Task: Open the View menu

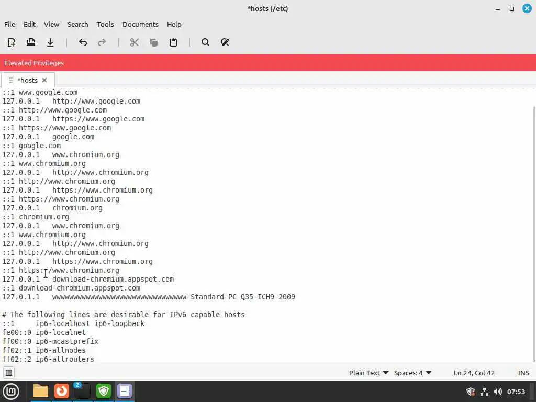Action: click(52, 24)
